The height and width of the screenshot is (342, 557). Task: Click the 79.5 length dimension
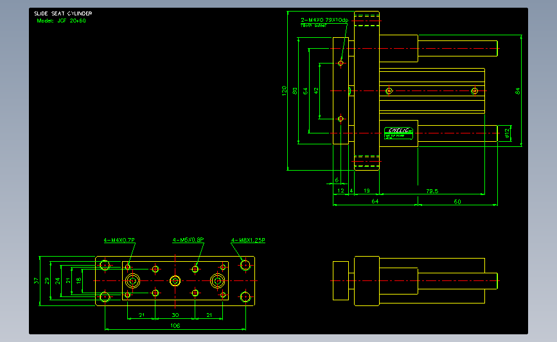click(432, 191)
